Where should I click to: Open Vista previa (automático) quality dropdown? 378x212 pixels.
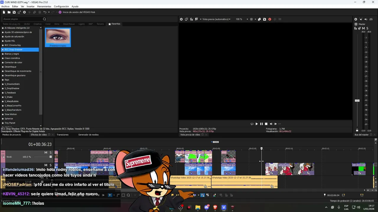pos(216,19)
